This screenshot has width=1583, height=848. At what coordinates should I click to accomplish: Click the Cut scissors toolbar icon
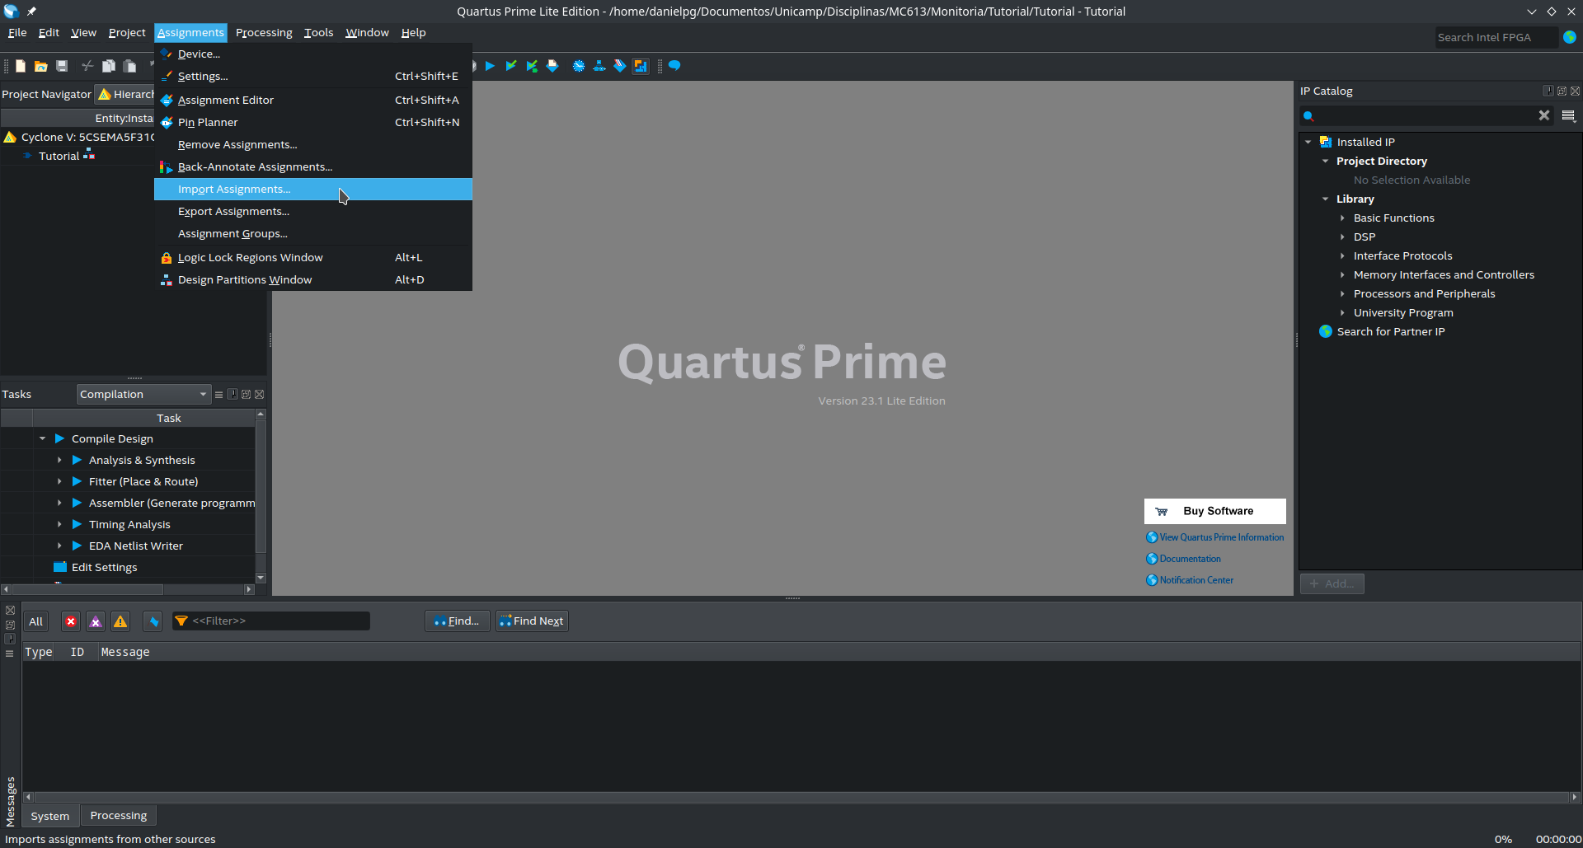87,66
